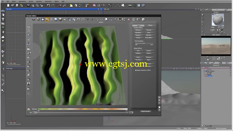Click the main toolbar Undo arrow
233x131 pixels.
coord(48,6)
